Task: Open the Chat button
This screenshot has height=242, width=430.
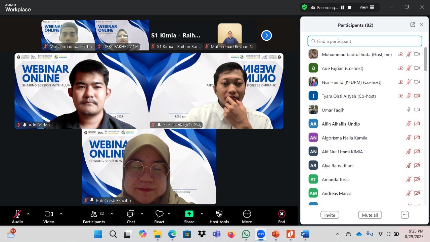Action: [x=131, y=216]
